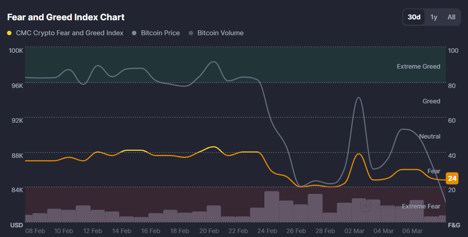Hide the Bitcoin Volume legend label
468x237 pixels.
[x=220, y=33]
